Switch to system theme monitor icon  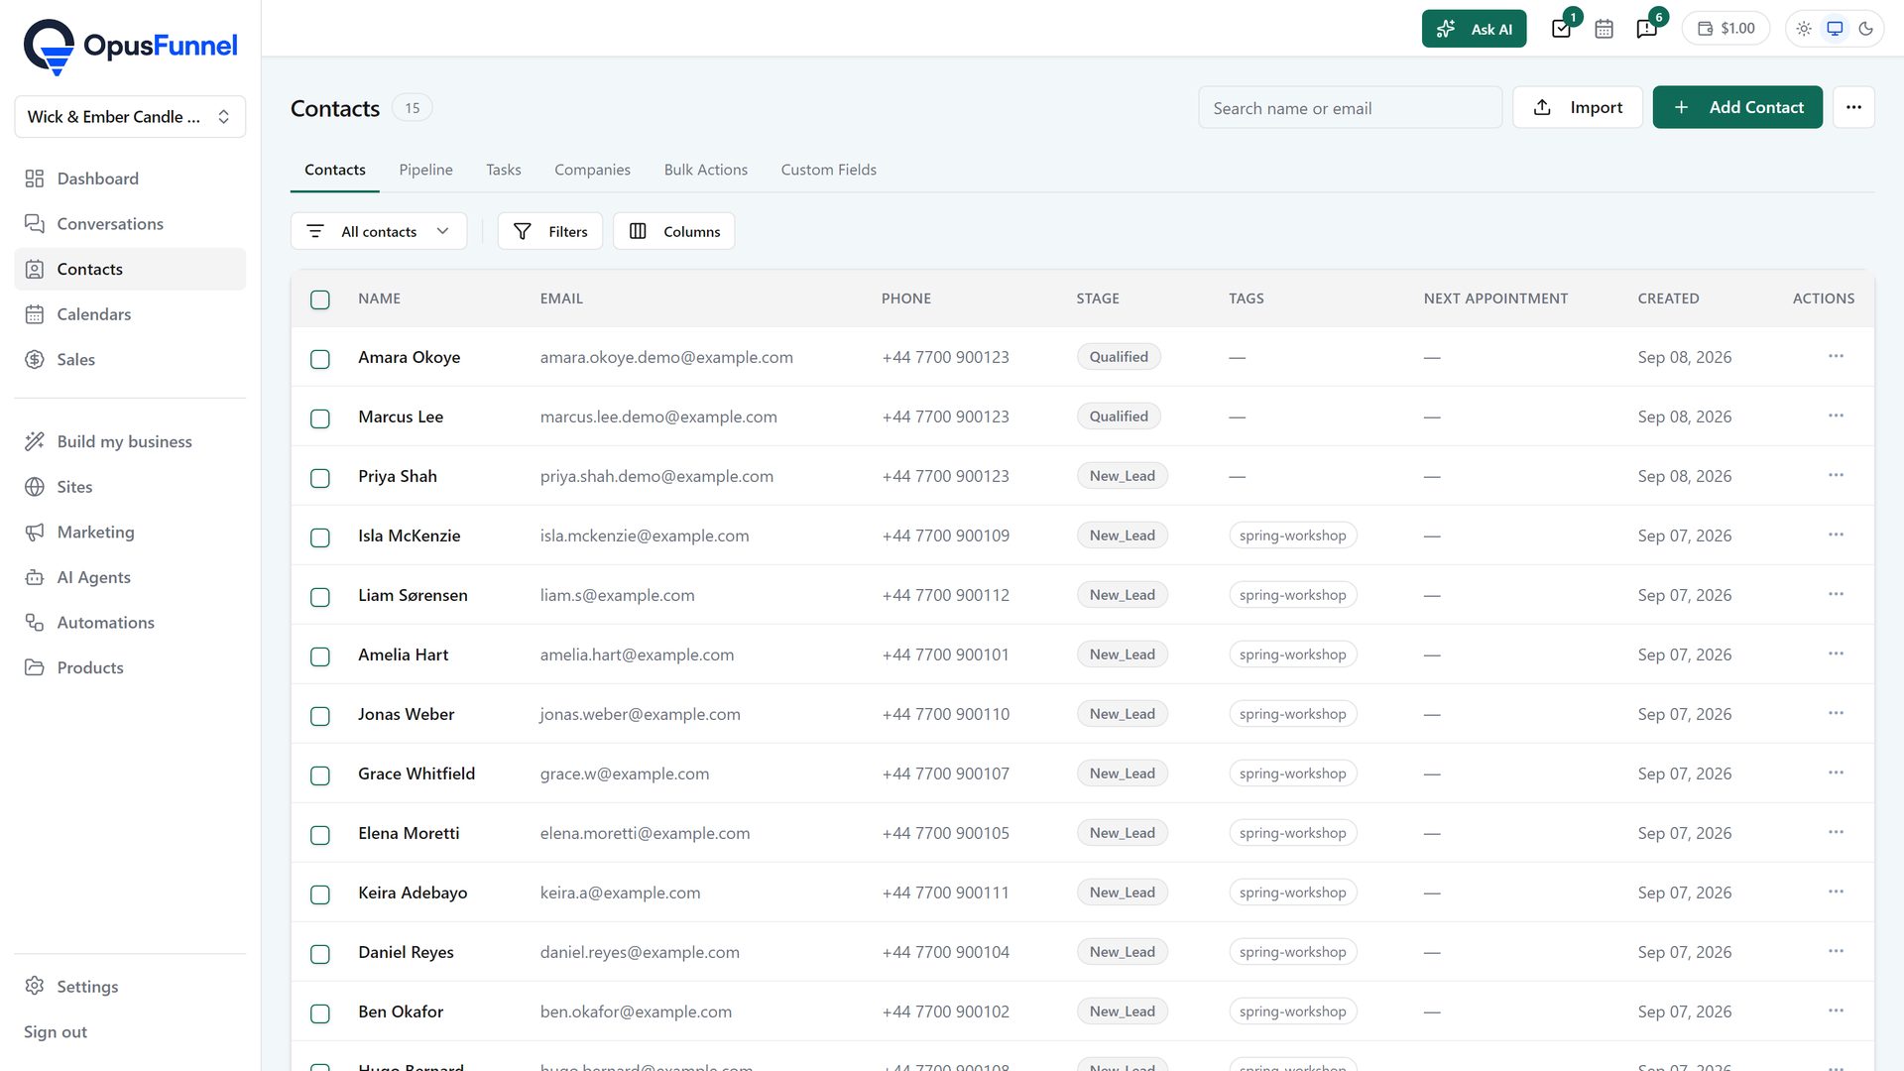1835,29
